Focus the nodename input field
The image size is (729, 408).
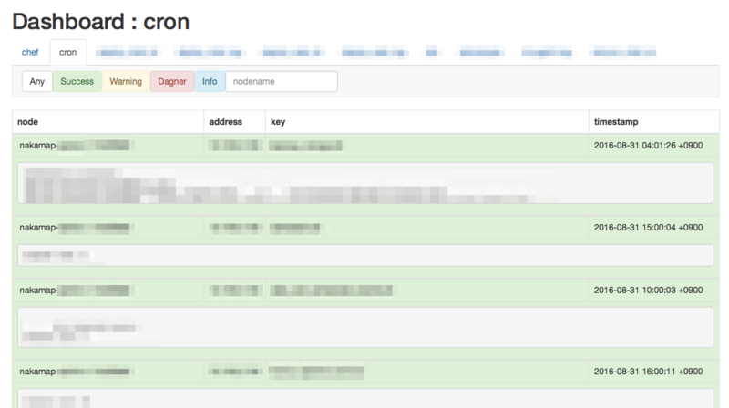[282, 81]
